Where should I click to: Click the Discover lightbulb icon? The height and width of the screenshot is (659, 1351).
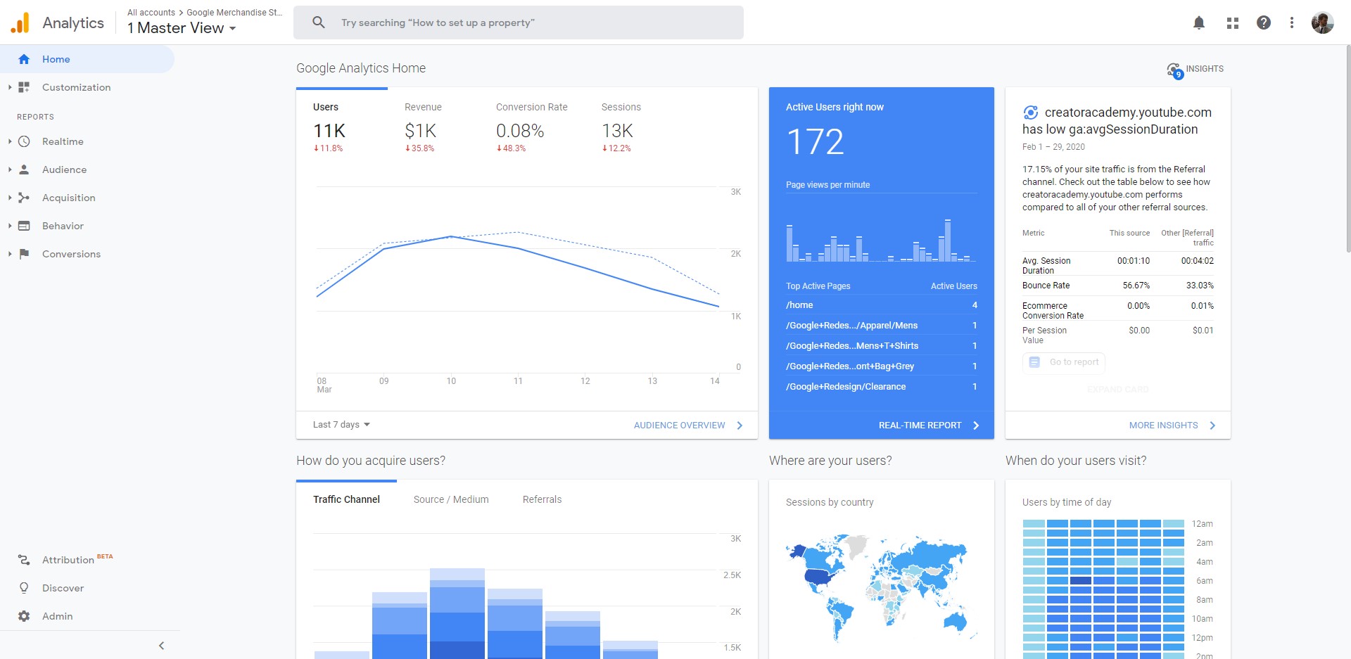click(x=24, y=588)
